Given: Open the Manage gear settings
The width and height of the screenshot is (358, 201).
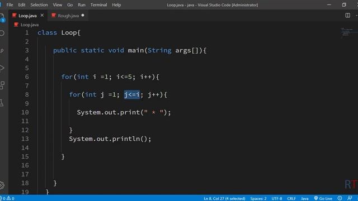Looking at the screenshot, I should 2,185.
